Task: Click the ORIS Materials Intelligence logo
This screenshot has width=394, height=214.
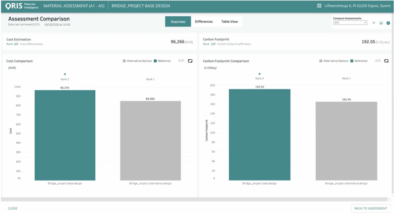Action: point(22,6)
